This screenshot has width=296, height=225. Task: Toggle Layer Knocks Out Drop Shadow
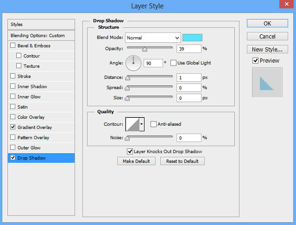130,151
